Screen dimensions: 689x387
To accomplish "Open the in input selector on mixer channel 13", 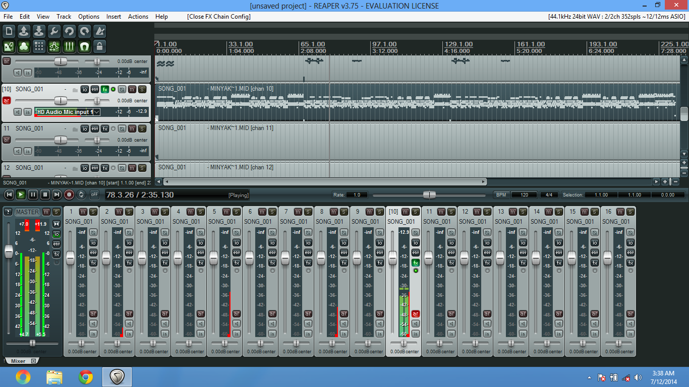I will 523,334.
